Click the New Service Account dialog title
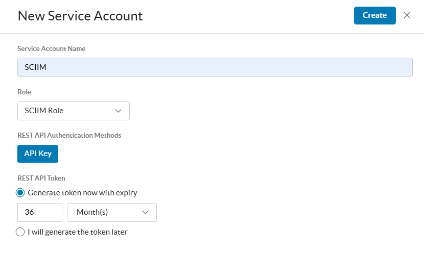This screenshot has height=254, width=424. (x=80, y=16)
